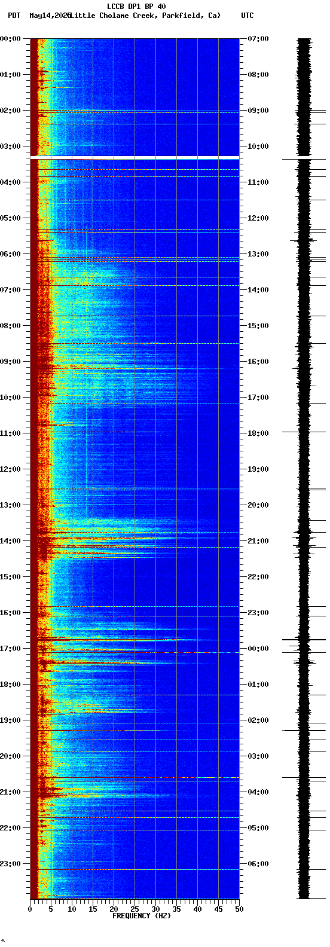The image size is (330, 947).
Task: Click the 35 Hz frequency axis tick label
Action: click(176, 909)
